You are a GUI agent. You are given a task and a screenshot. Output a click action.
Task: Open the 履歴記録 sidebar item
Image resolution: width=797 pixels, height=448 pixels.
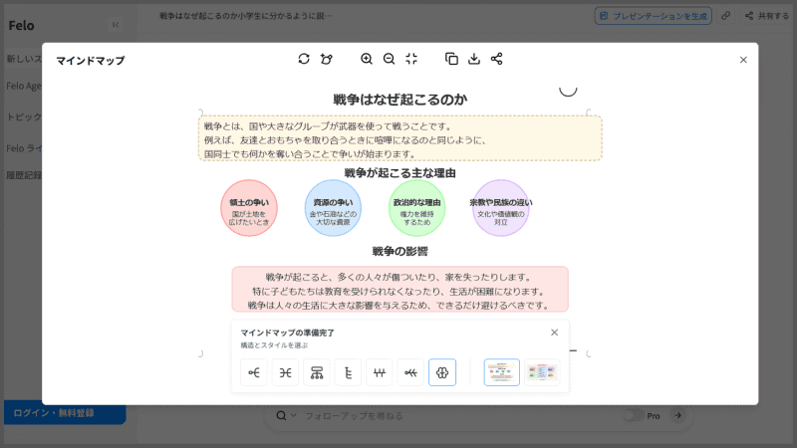tap(23, 175)
